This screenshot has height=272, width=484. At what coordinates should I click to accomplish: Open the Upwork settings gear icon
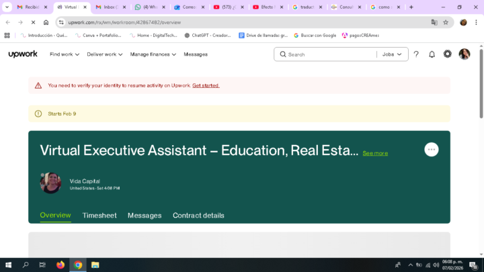tap(448, 54)
